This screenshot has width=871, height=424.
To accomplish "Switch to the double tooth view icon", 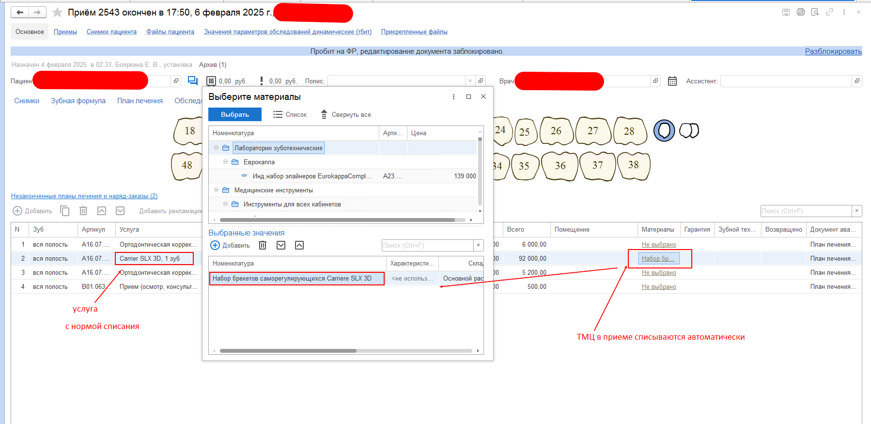I will [x=689, y=130].
